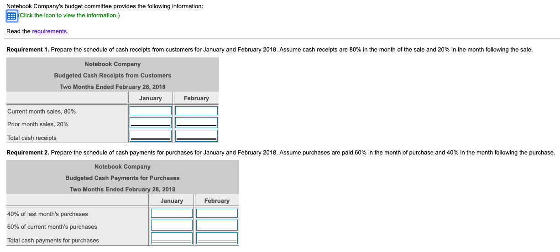Select February field for Total cash payments for purchases
The image size is (560, 252).
click(217, 238)
